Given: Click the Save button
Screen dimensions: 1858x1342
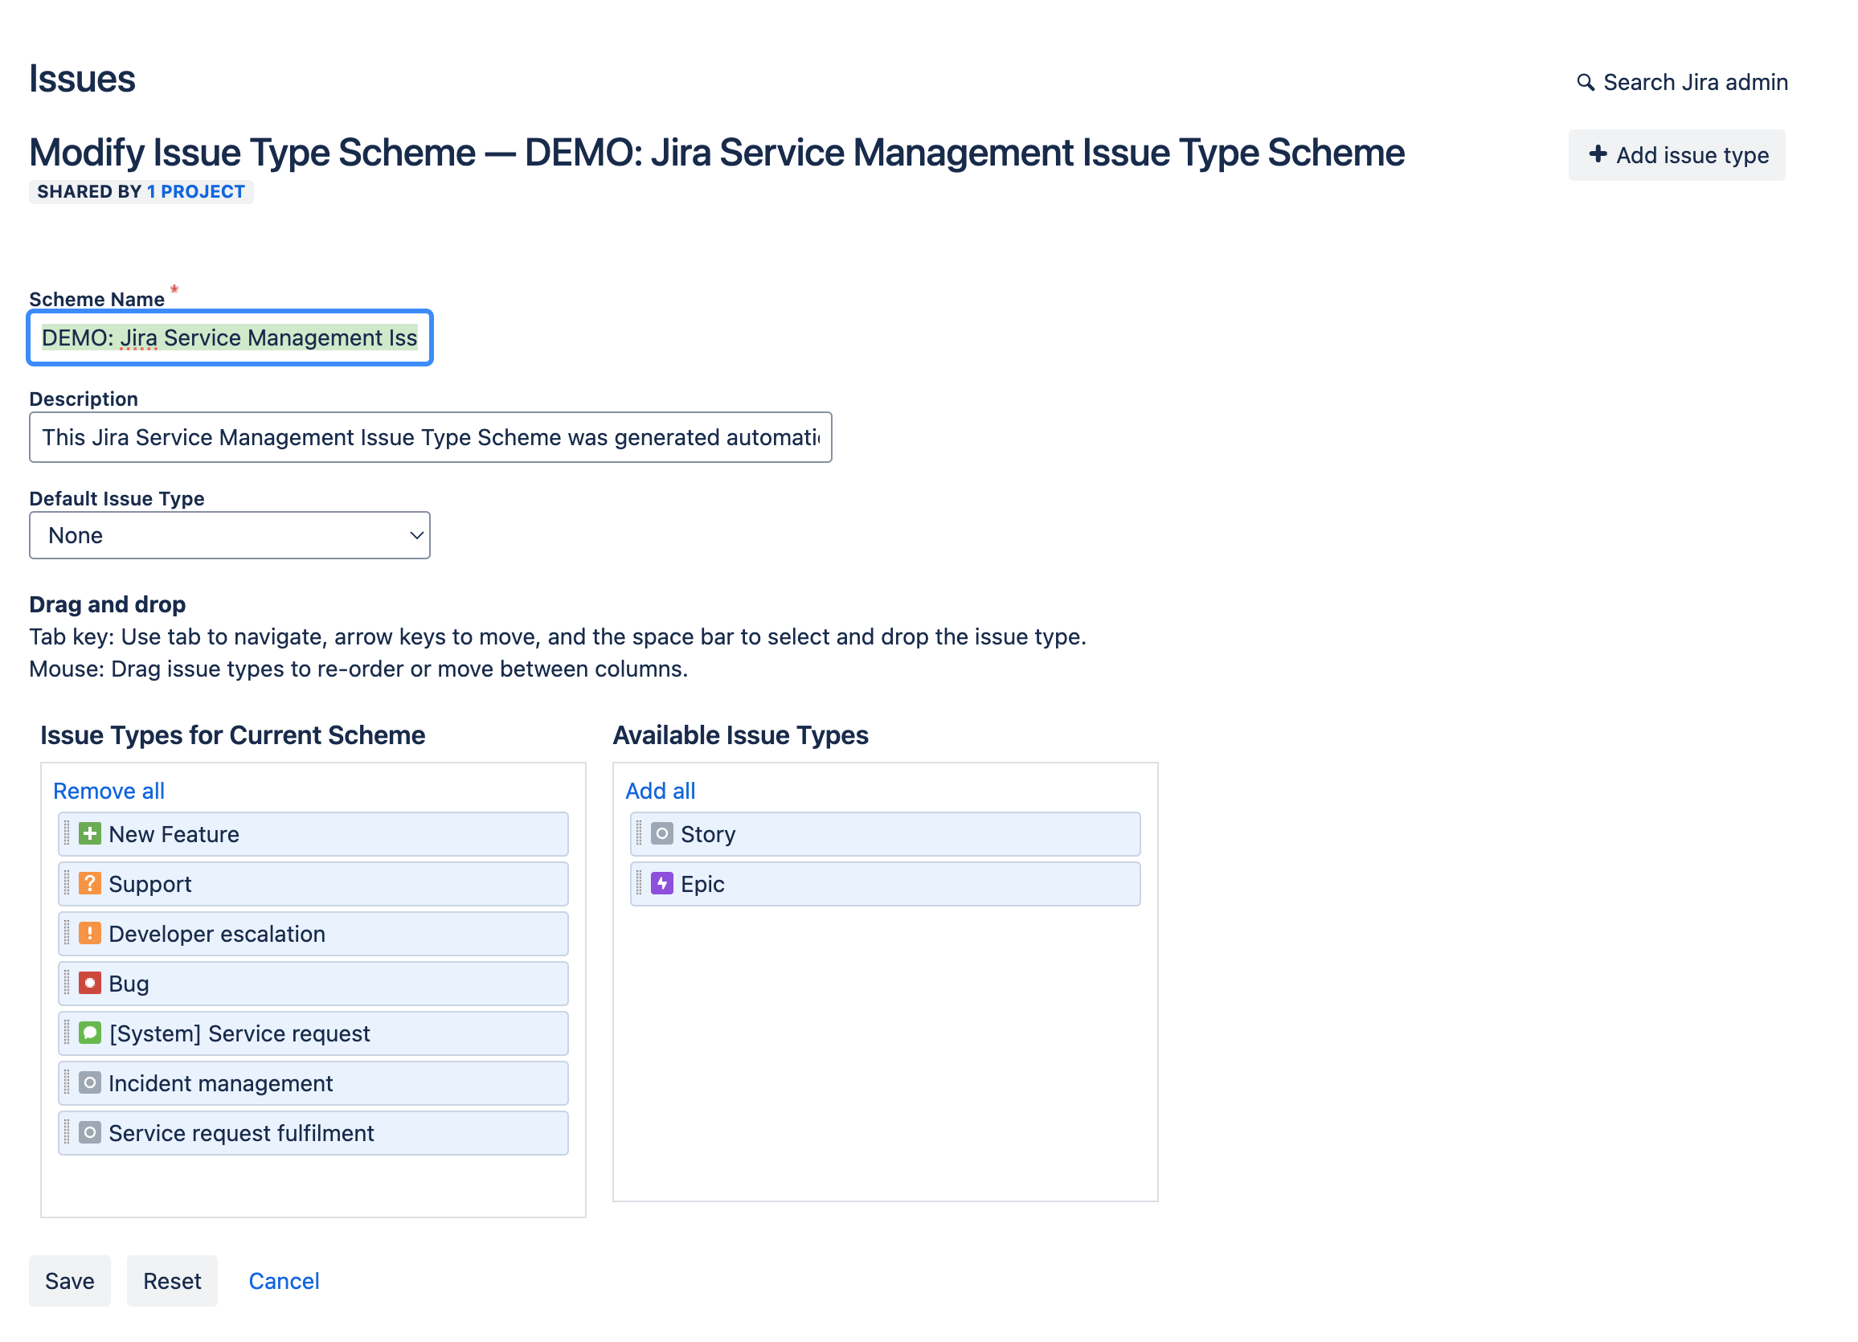Looking at the screenshot, I should pos(70,1281).
